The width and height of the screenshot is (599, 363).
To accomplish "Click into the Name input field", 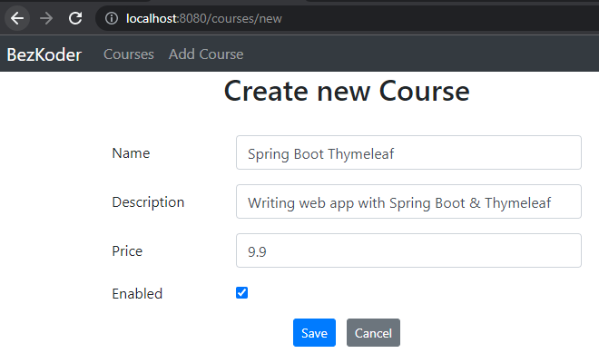I will (x=408, y=152).
